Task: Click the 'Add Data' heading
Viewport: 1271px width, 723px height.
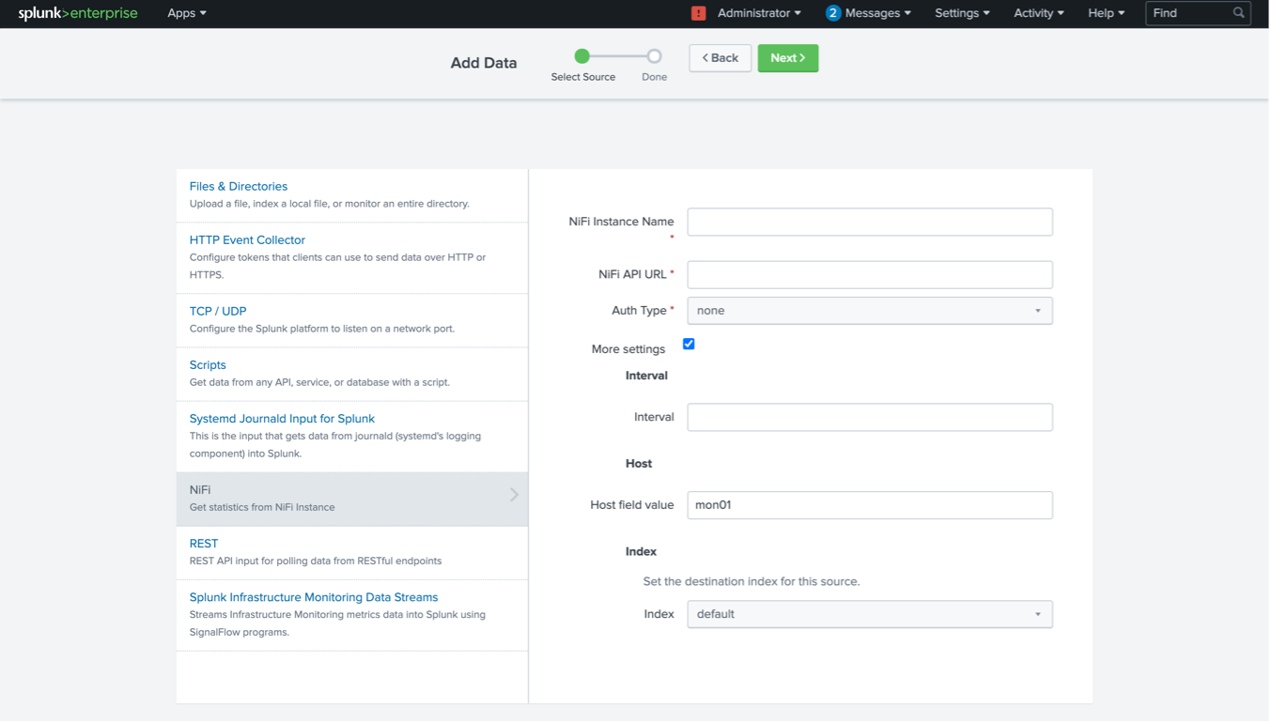Action: [484, 63]
